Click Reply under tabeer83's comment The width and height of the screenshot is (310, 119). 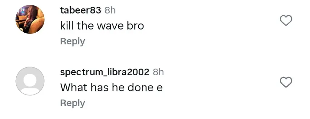coord(73,42)
